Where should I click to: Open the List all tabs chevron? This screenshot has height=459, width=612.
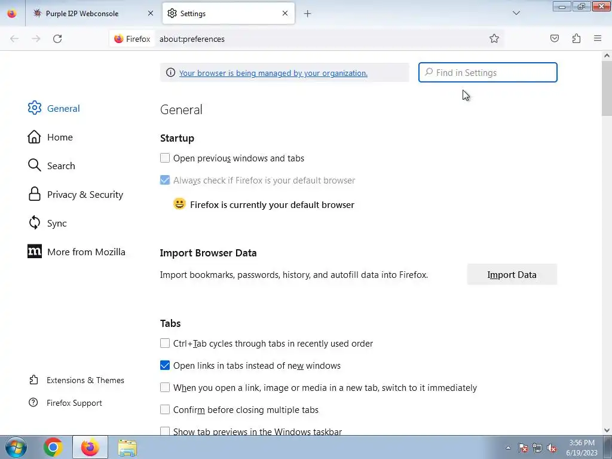516,13
